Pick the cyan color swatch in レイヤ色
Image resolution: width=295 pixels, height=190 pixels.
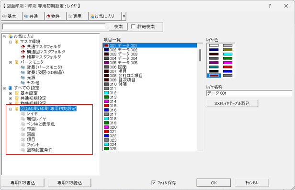pyautogui.click(x=227, y=54)
